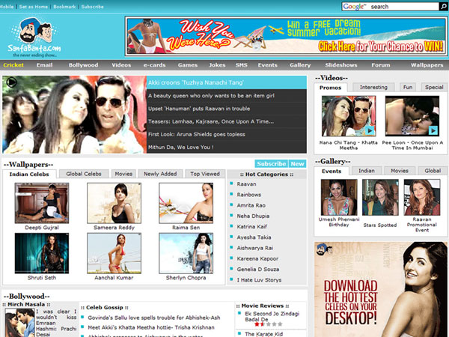Open the Rainbows hot category
The image size is (449, 337).
249,195
